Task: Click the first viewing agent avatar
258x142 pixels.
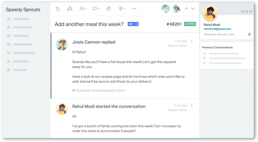Action: 165,9
